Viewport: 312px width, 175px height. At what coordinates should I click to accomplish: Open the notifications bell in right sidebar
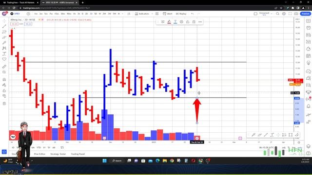[309, 106]
